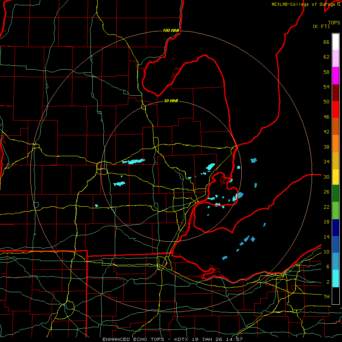Click the 58 value on the legend scale

(x=326, y=72)
